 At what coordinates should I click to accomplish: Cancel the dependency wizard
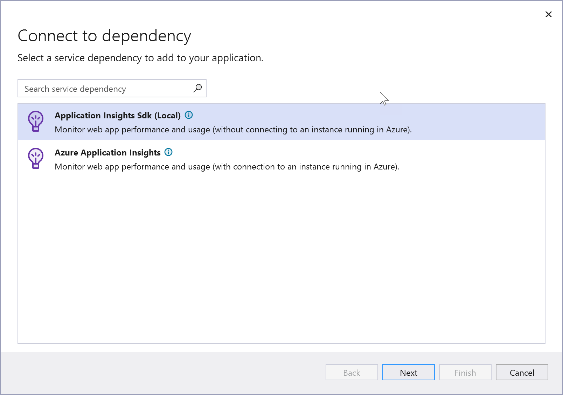pyautogui.click(x=522, y=372)
